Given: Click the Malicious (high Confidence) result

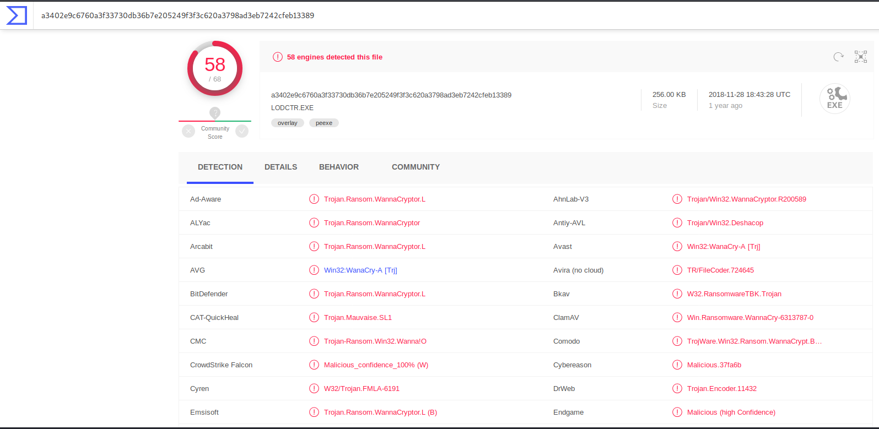Looking at the screenshot, I should pos(731,412).
